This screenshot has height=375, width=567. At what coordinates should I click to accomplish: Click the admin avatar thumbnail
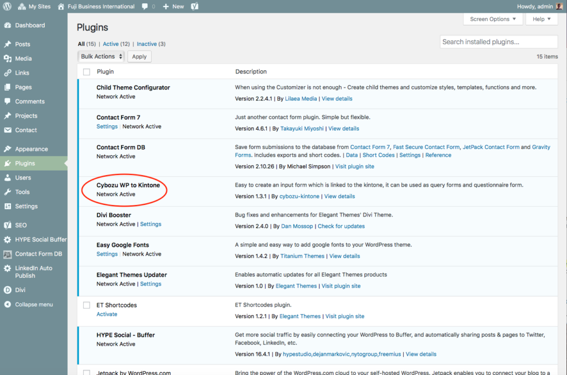[559, 7]
